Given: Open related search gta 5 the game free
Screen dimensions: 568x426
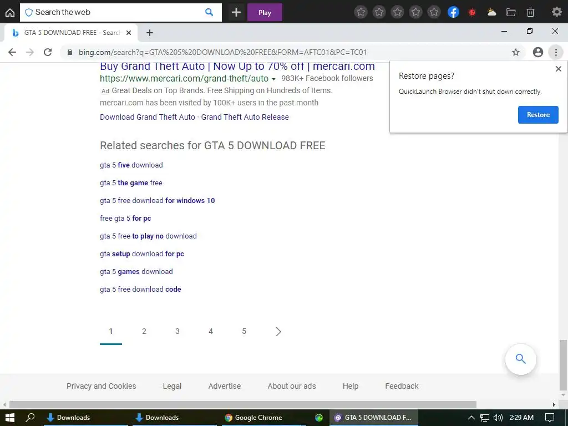Looking at the screenshot, I should (131, 183).
